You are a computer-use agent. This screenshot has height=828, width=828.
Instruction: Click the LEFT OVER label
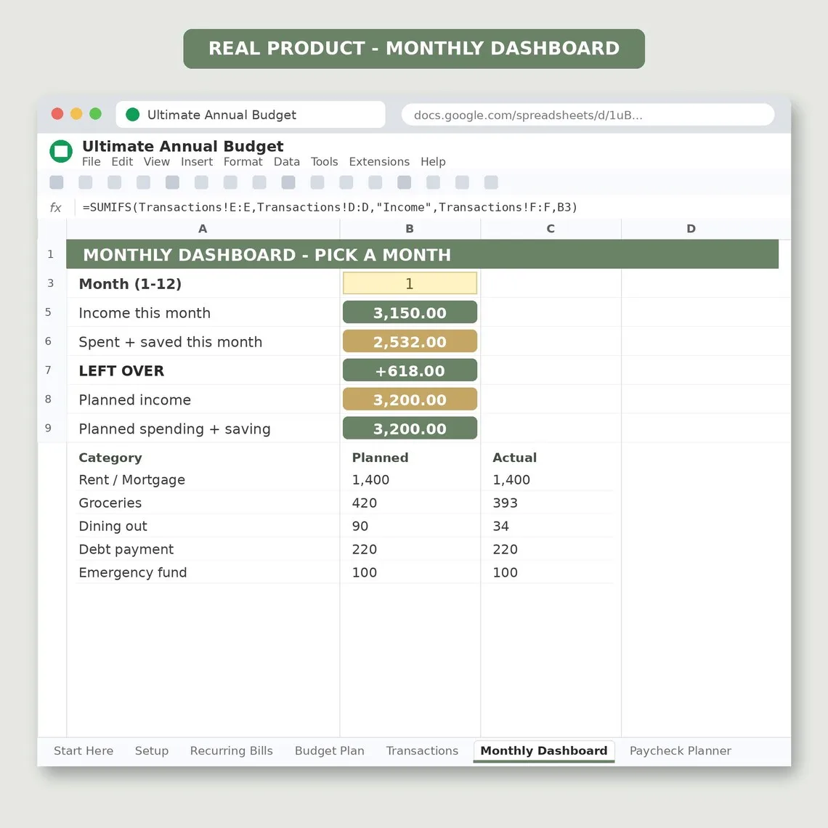[x=121, y=371]
